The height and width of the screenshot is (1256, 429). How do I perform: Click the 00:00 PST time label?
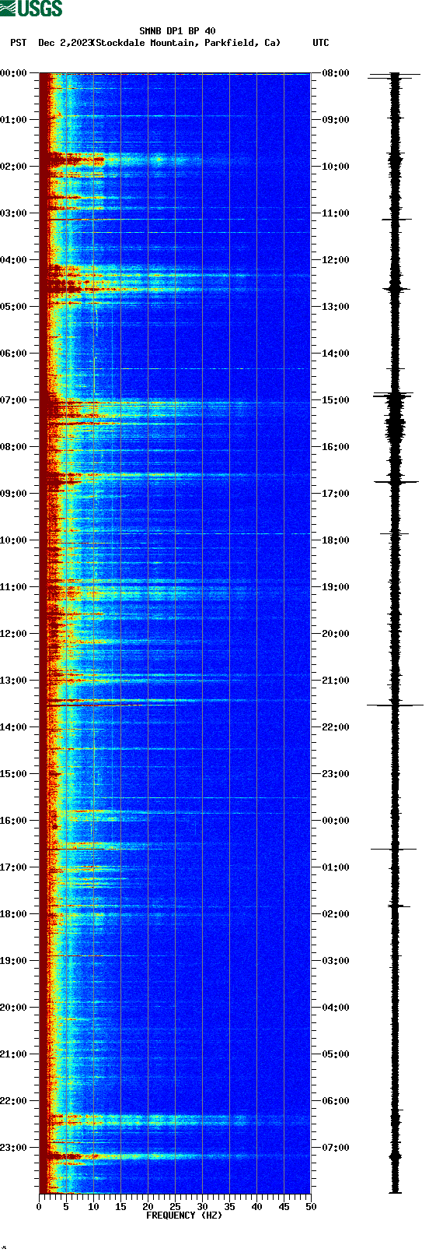[14, 73]
